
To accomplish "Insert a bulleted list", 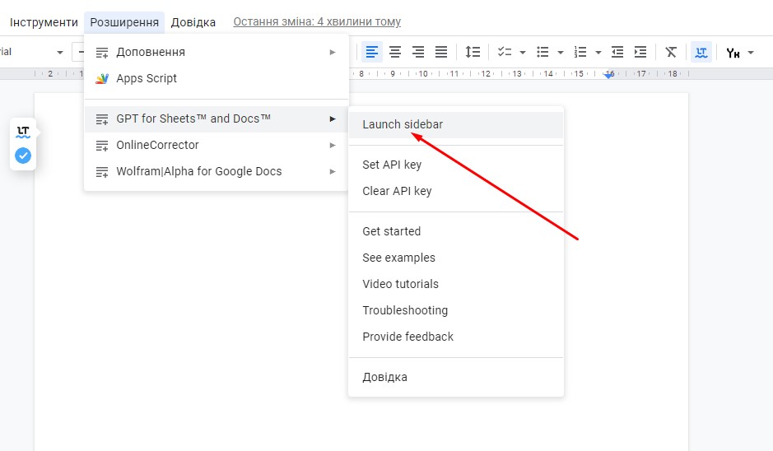I will coord(542,52).
